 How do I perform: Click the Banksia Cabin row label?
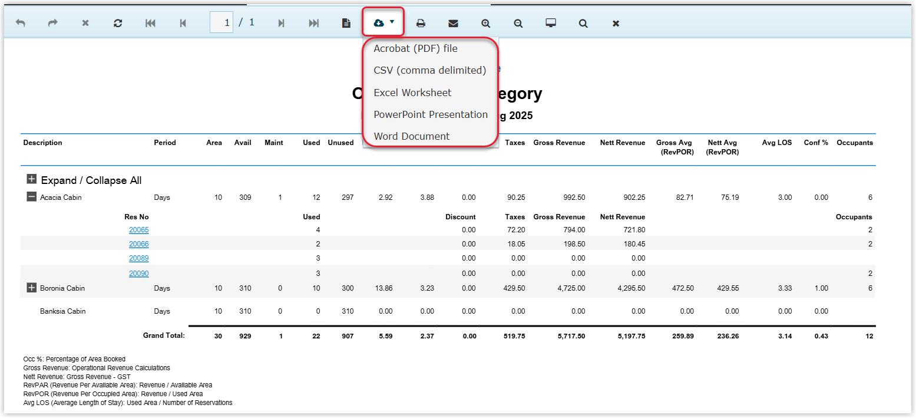[x=62, y=311]
